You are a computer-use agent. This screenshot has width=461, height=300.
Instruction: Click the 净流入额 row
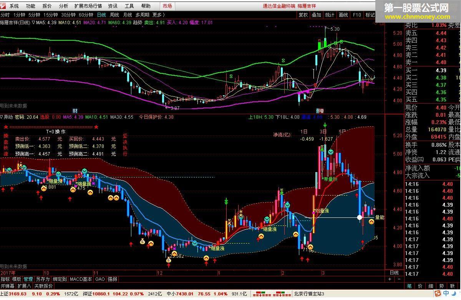point(433,168)
